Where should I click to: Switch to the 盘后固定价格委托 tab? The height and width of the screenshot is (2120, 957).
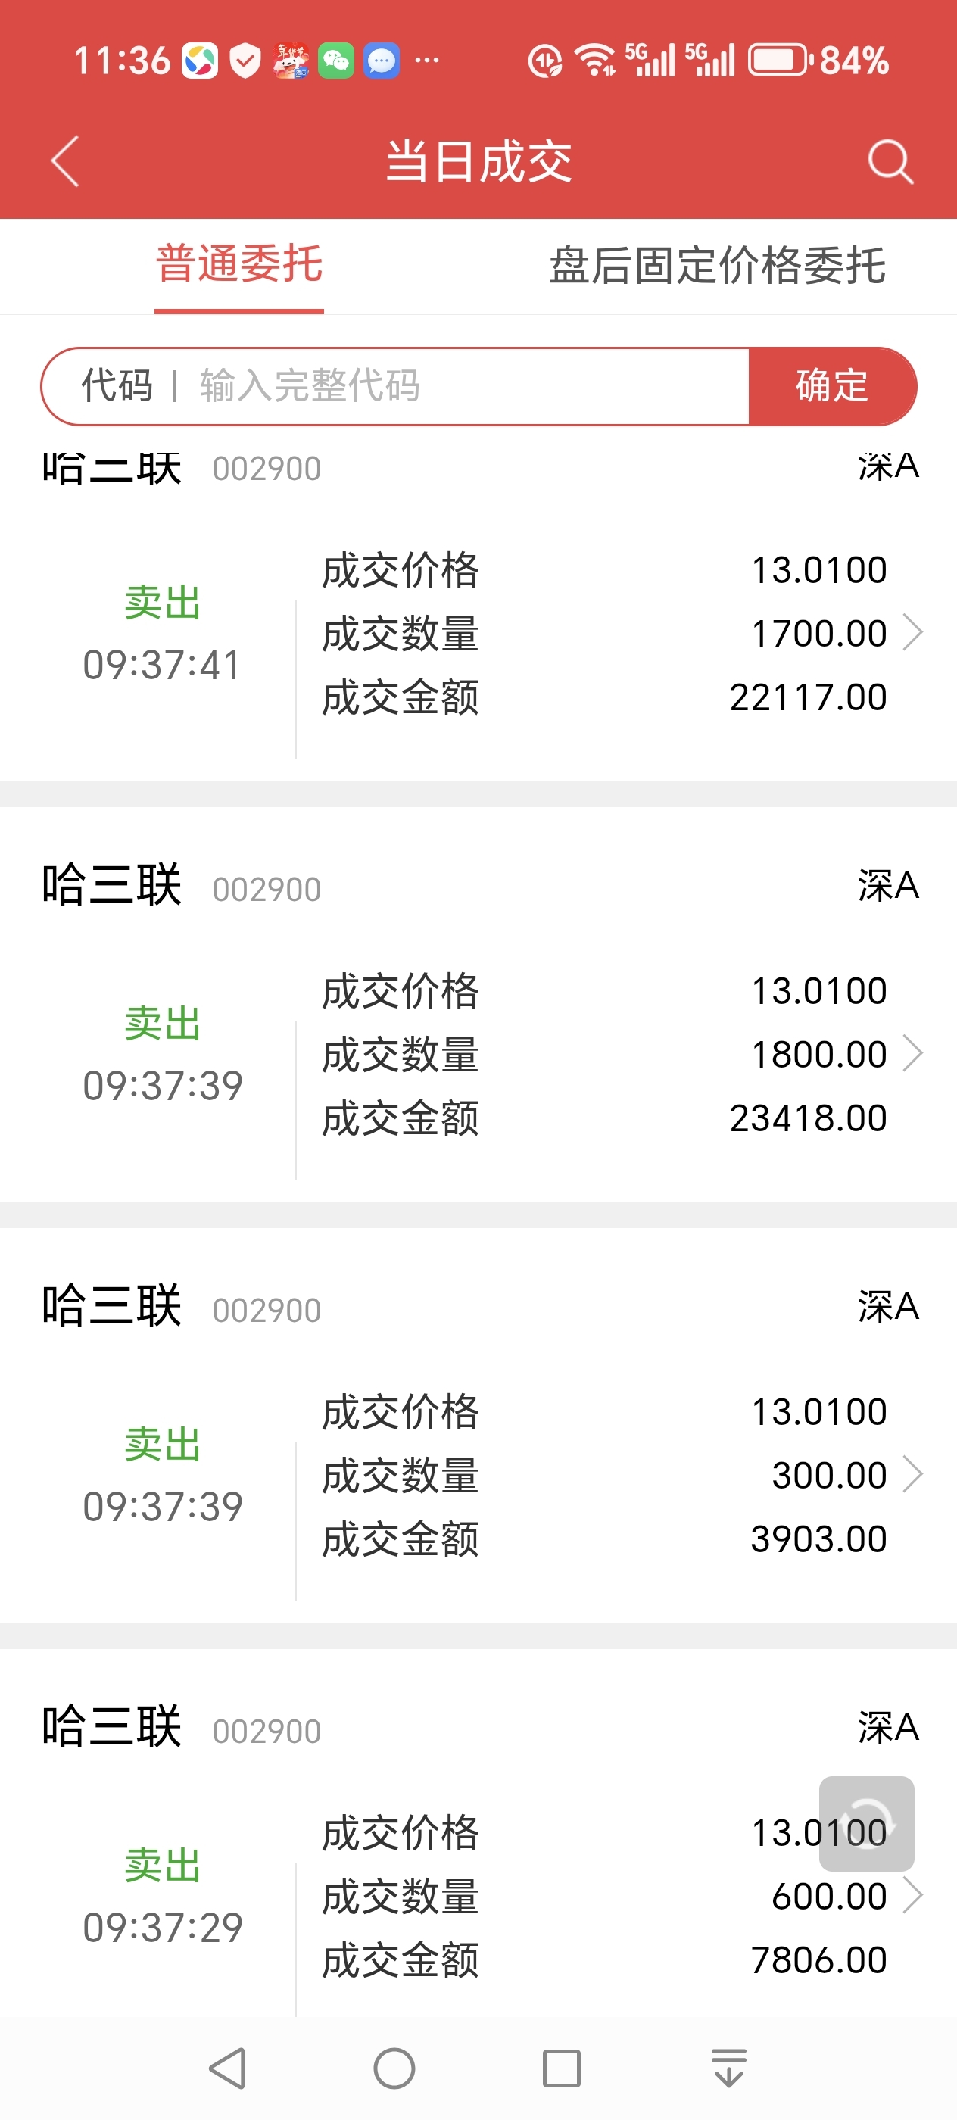(x=717, y=265)
